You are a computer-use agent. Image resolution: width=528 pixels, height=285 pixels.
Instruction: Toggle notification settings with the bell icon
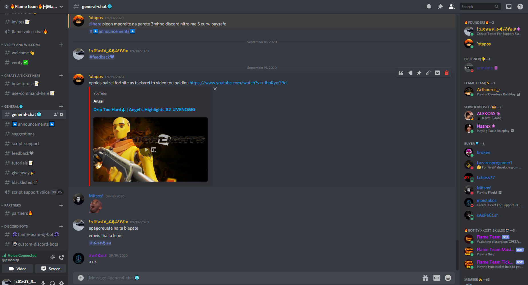pyautogui.click(x=429, y=6)
